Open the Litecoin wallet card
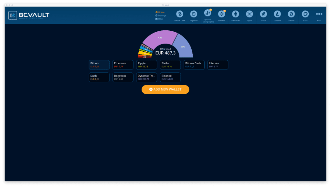This screenshot has height=187, width=331. point(218,65)
